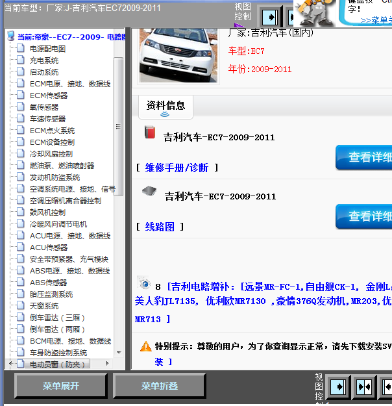Open 冷却风扇控制 diagram
This screenshot has width=392, height=406.
tap(51, 154)
